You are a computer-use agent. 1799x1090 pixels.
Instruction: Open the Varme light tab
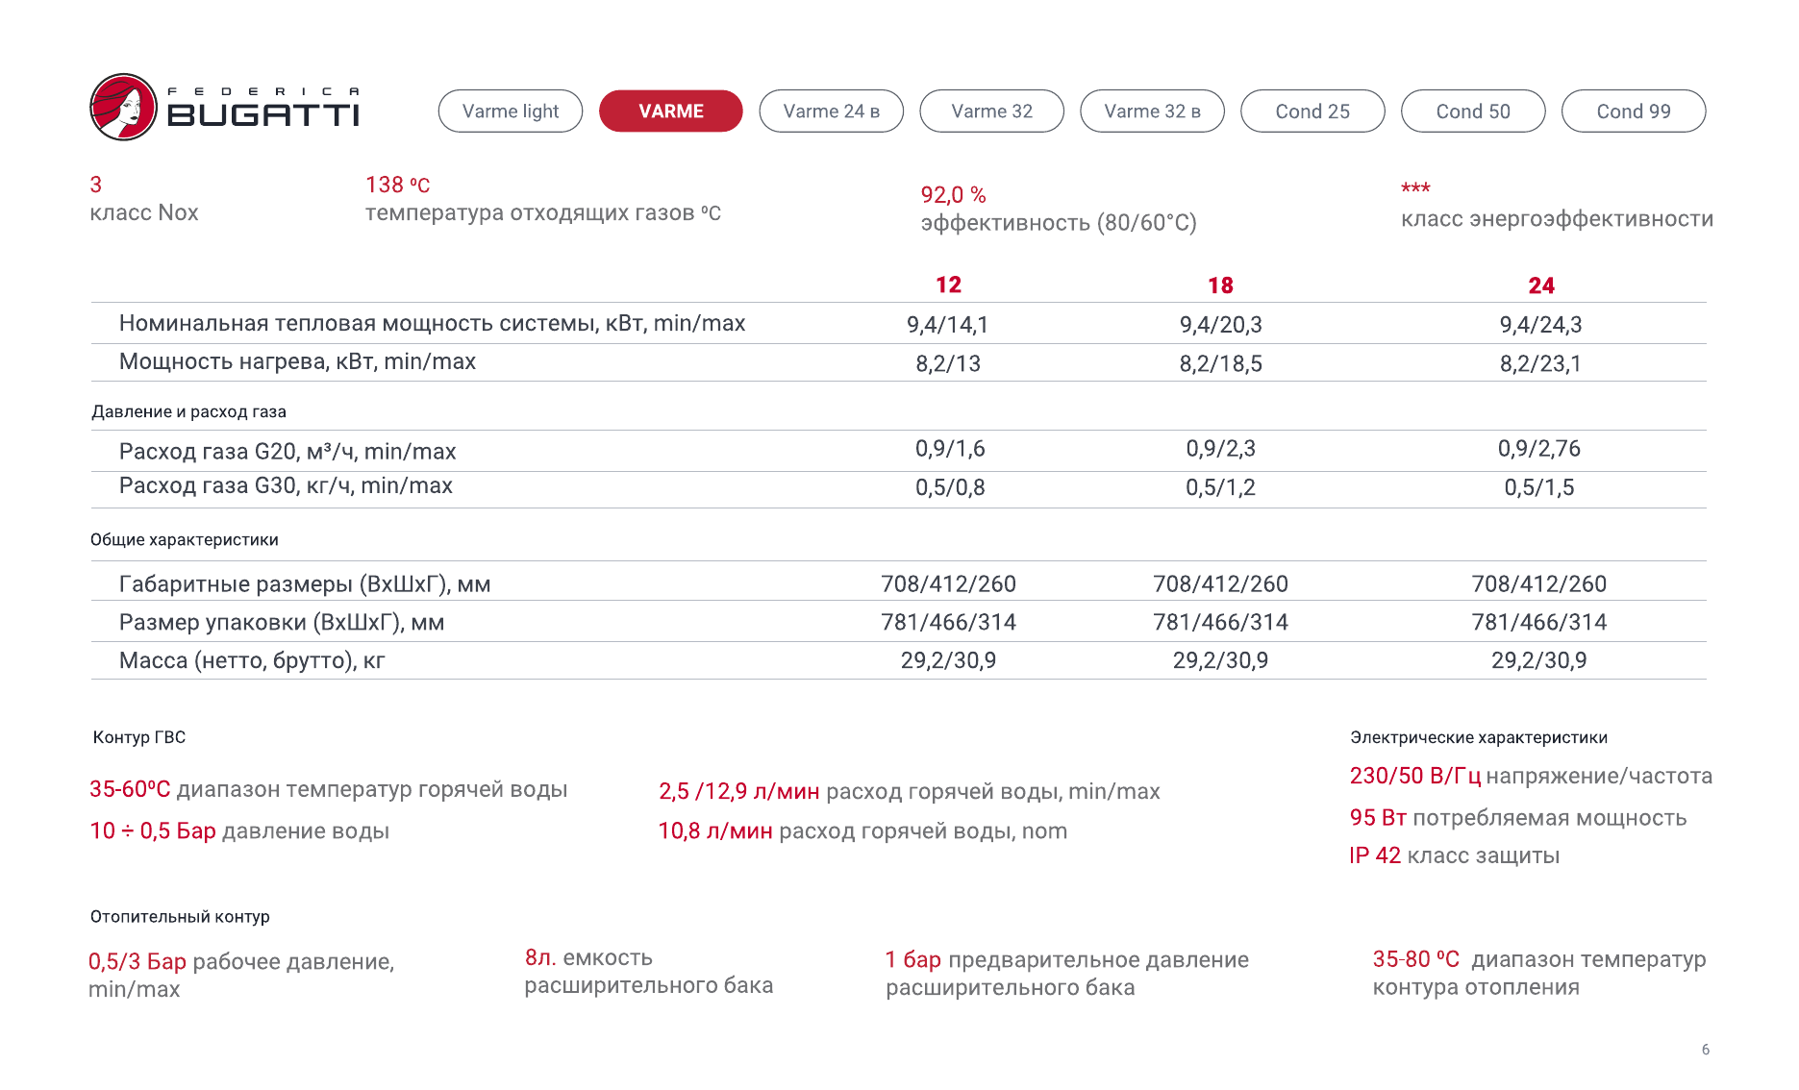pyautogui.click(x=511, y=111)
